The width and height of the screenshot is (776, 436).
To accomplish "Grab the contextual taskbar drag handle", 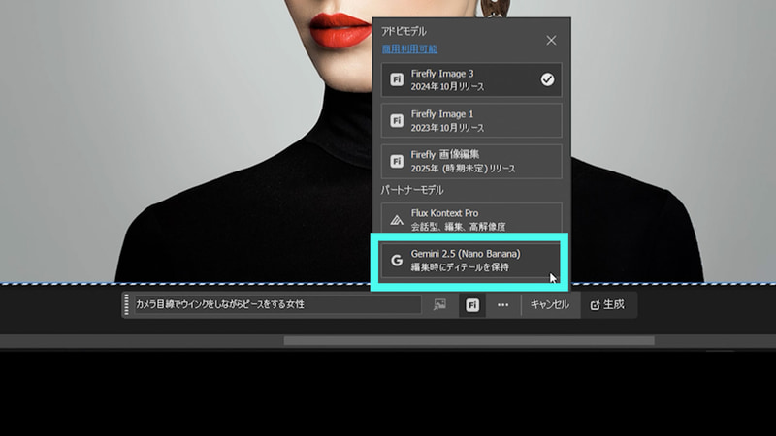I will (127, 304).
